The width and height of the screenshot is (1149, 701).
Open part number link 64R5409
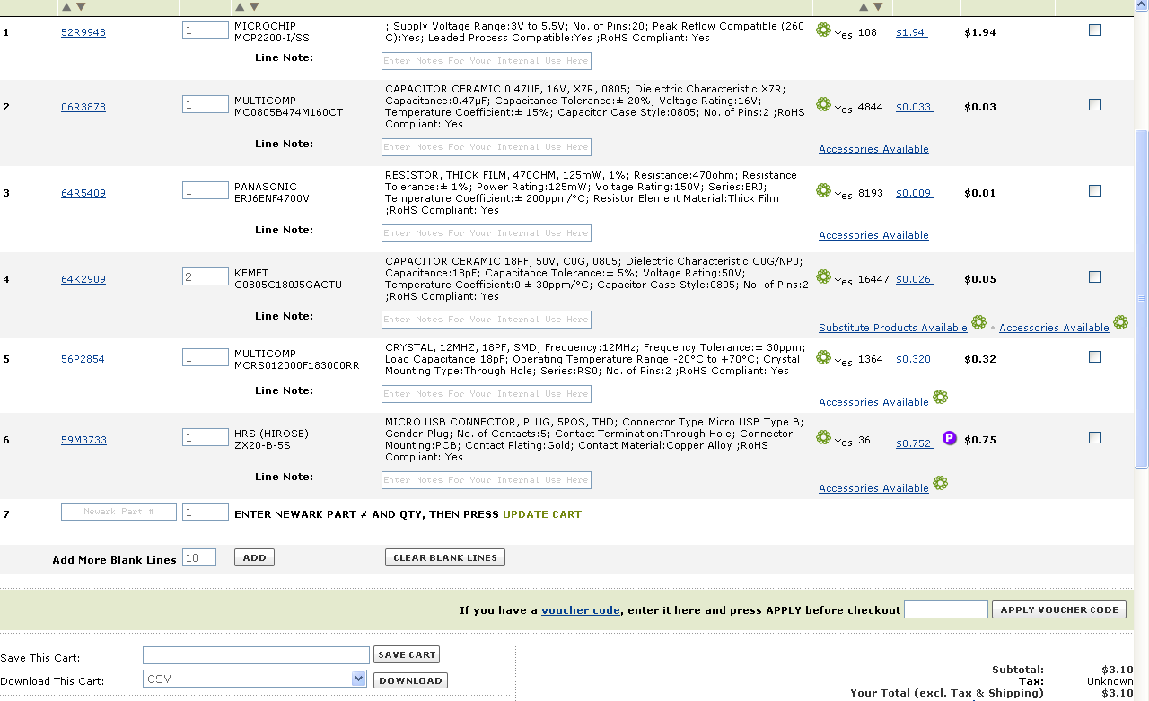point(83,193)
